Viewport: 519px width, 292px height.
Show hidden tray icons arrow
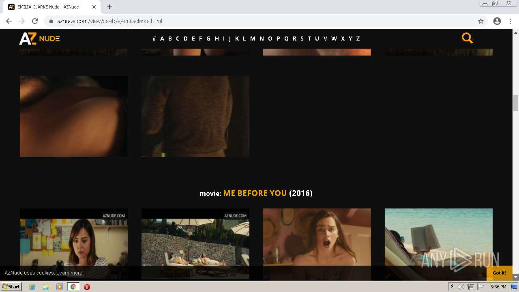[x=452, y=286]
